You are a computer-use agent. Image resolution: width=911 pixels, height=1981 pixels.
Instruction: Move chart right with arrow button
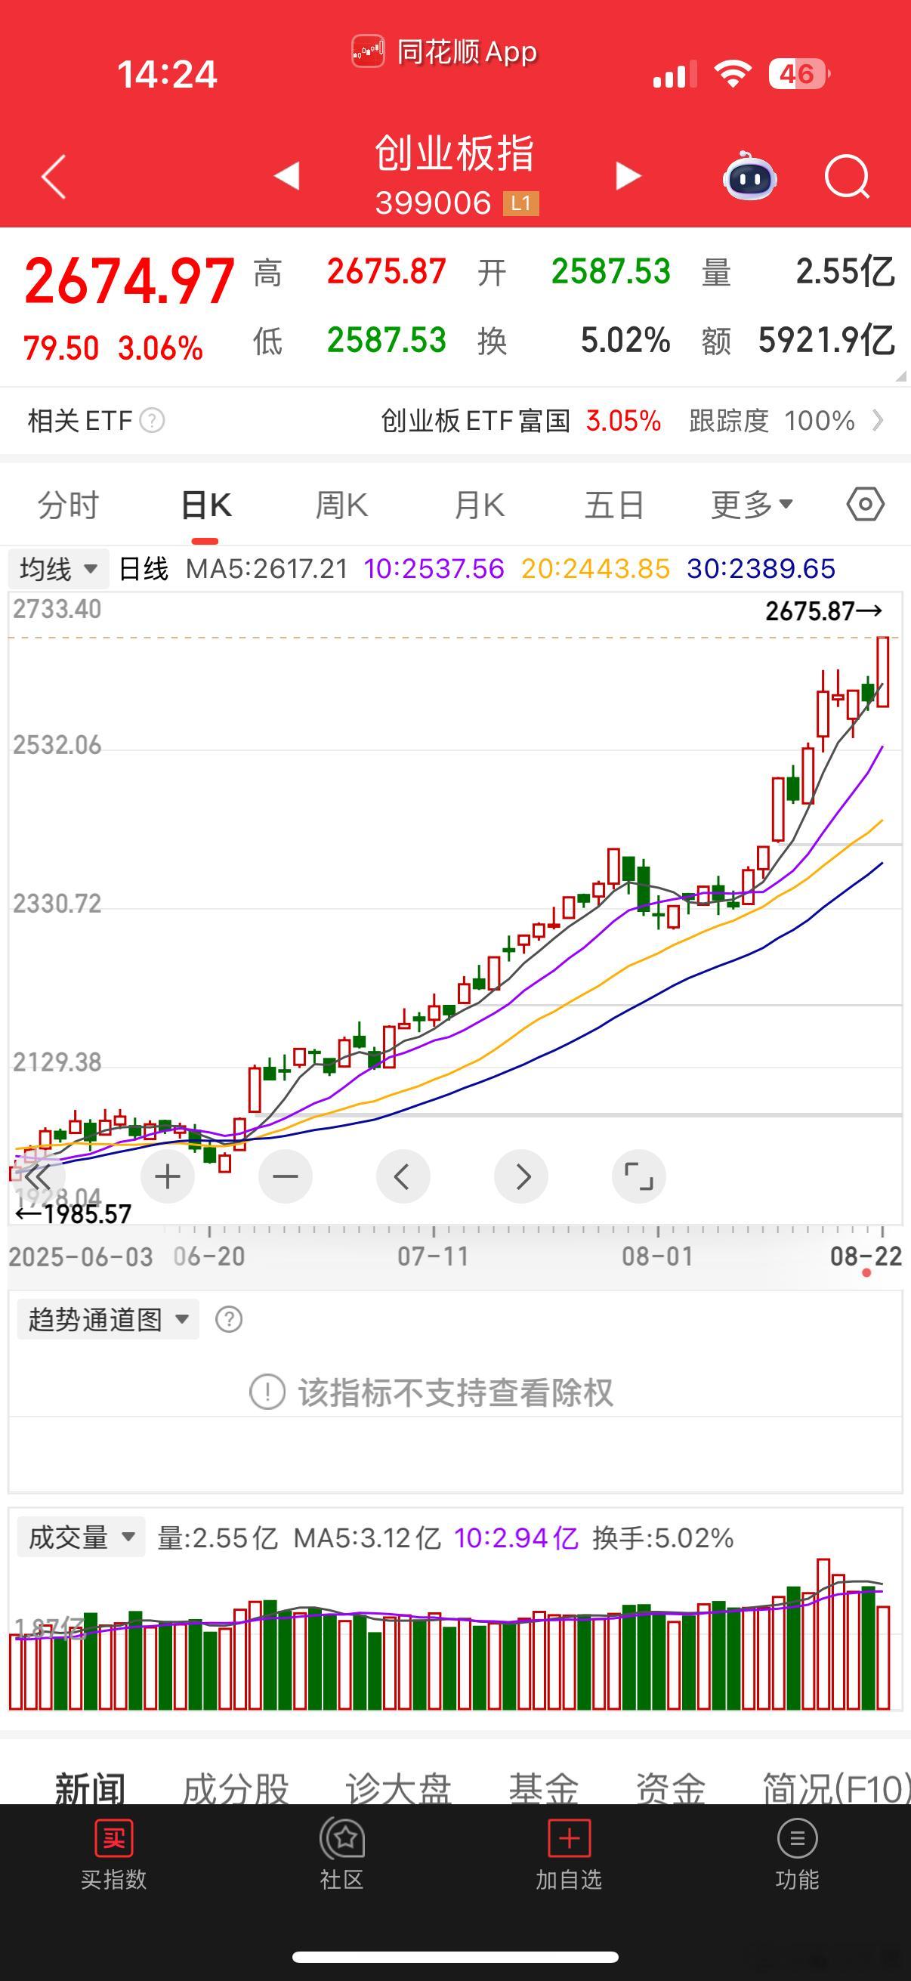click(x=521, y=1176)
